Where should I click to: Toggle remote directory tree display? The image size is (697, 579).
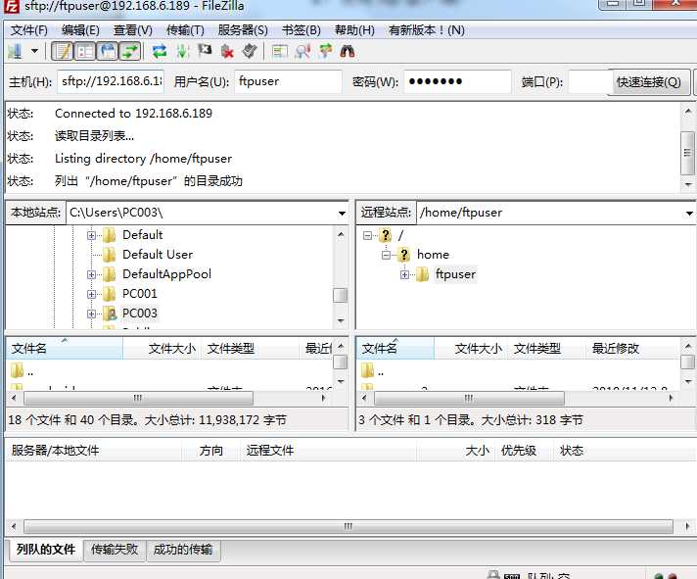(108, 51)
